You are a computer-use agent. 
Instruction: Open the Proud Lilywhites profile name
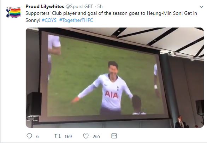45,6
